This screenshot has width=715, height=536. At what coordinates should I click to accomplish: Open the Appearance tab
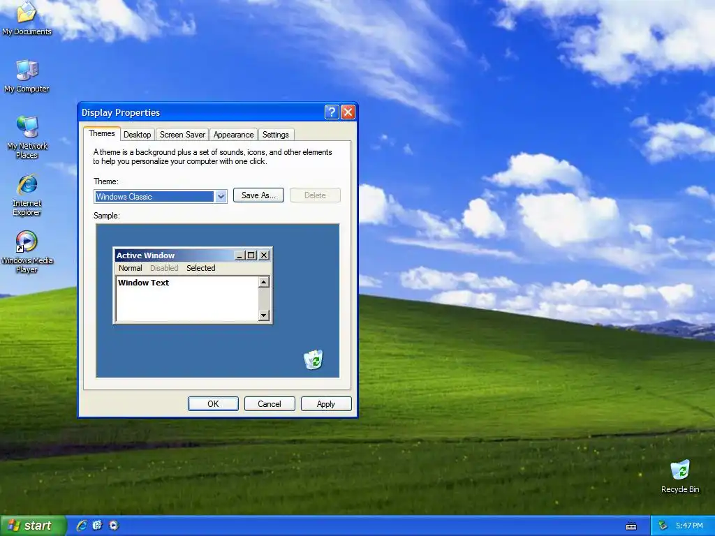(x=233, y=135)
